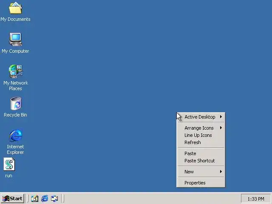Click the arrow next to Arrange Icons
This screenshot has height=204, width=272.
221,128
